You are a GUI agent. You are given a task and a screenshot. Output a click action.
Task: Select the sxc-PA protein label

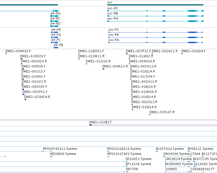coord(114,40)
